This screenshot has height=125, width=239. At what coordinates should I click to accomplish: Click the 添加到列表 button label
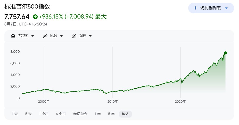210,8
